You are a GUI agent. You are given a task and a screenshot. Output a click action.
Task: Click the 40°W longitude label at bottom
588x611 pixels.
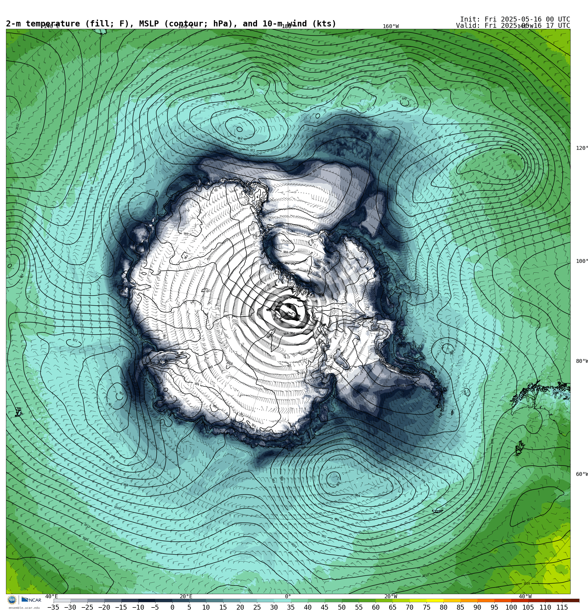pyautogui.click(x=525, y=596)
